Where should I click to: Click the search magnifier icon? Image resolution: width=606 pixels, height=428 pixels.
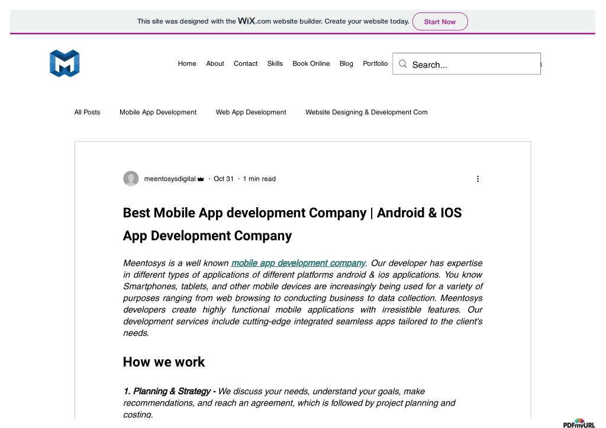pos(402,64)
